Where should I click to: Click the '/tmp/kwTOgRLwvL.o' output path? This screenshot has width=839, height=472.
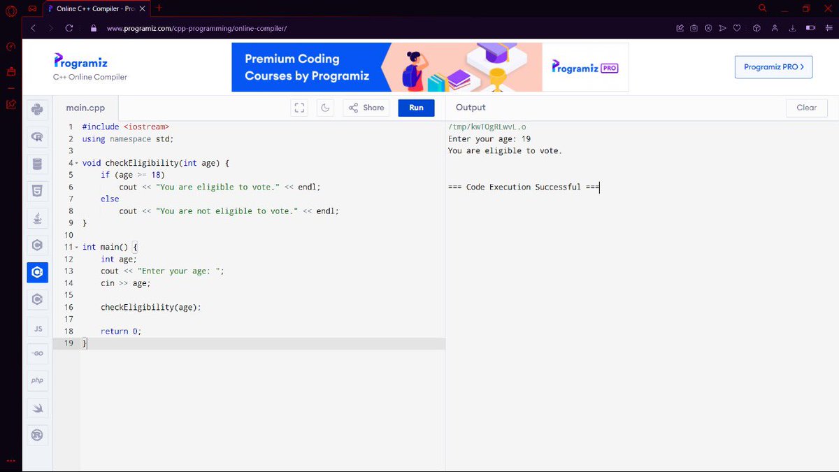pyautogui.click(x=487, y=127)
